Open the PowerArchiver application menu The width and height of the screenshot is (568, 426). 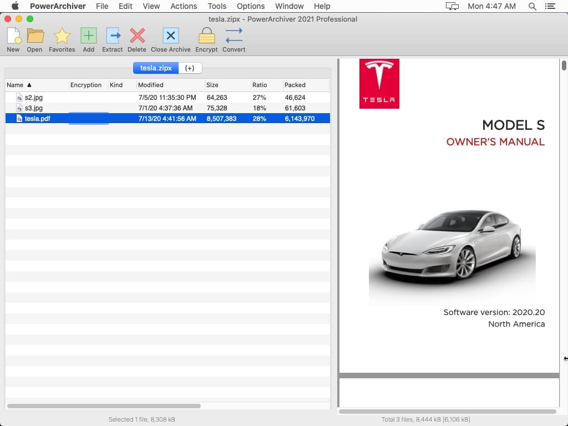pyautogui.click(x=58, y=6)
